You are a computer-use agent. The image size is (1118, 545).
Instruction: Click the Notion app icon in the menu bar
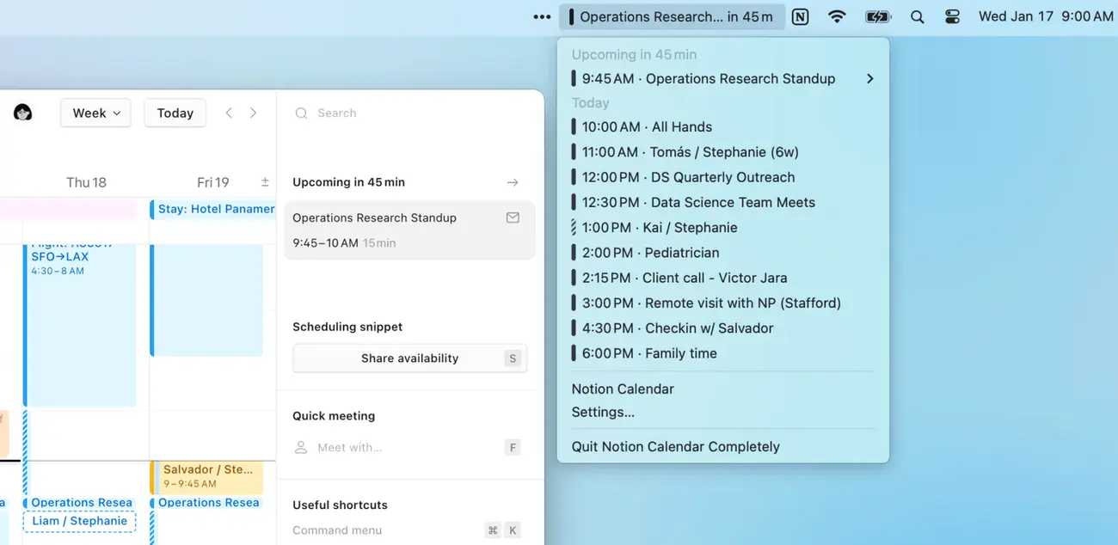point(800,15)
